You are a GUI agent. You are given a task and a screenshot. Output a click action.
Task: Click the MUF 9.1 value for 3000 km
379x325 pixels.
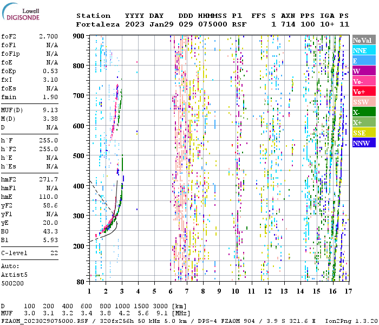click(162, 314)
